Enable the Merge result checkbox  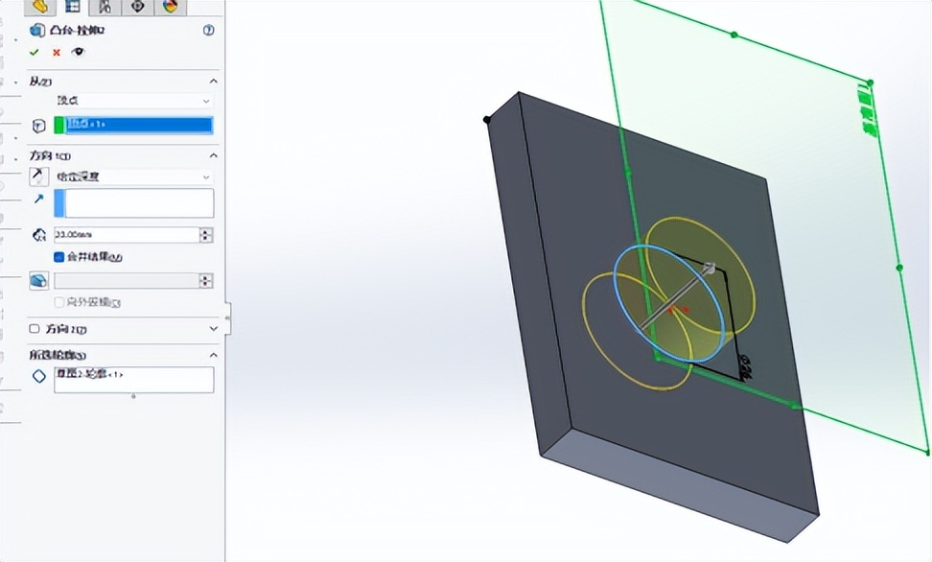click(58, 257)
